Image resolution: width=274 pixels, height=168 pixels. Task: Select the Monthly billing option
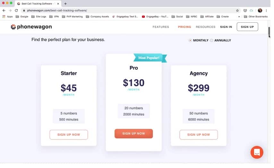(x=190, y=40)
